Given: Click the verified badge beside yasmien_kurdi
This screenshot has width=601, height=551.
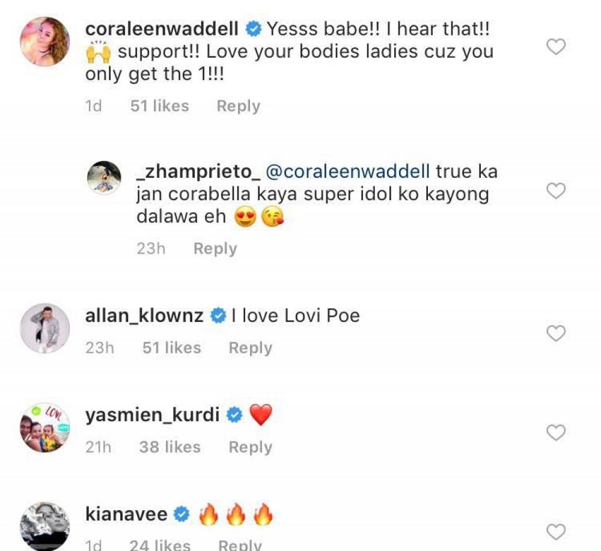Looking at the screenshot, I should point(234,415).
